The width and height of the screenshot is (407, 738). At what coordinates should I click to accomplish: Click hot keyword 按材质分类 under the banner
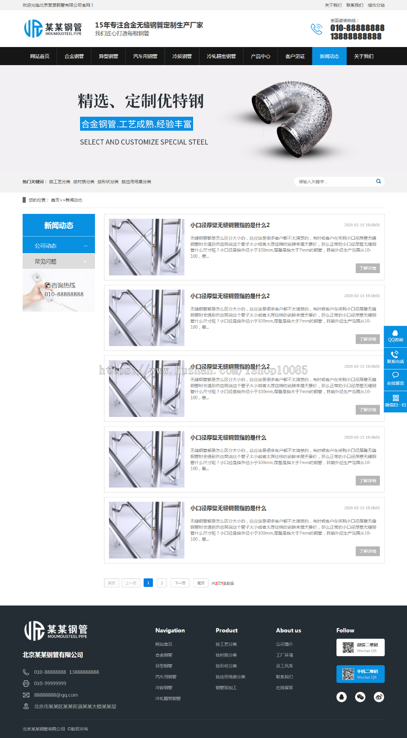pyautogui.click(x=84, y=182)
